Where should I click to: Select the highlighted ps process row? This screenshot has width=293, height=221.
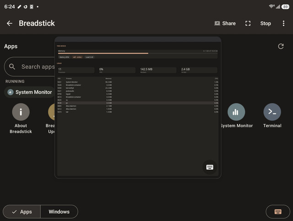(138, 103)
